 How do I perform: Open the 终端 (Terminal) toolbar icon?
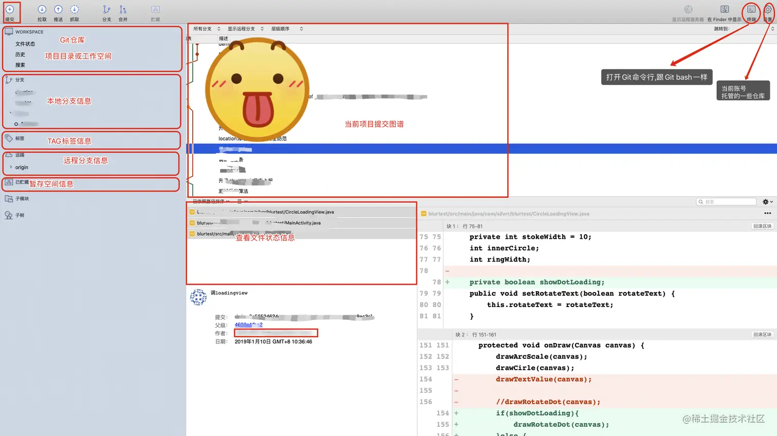(751, 9)
